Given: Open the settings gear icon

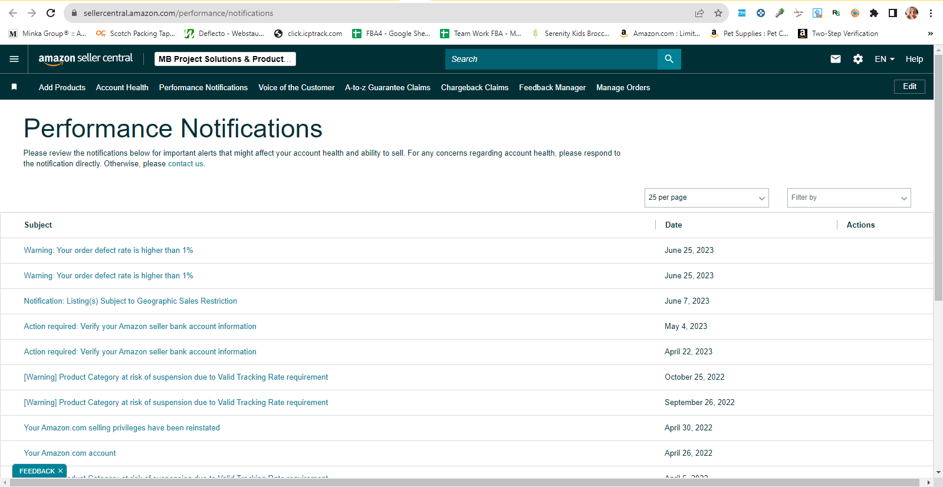Looking at the screenshot, I should (x=858, y=59).
